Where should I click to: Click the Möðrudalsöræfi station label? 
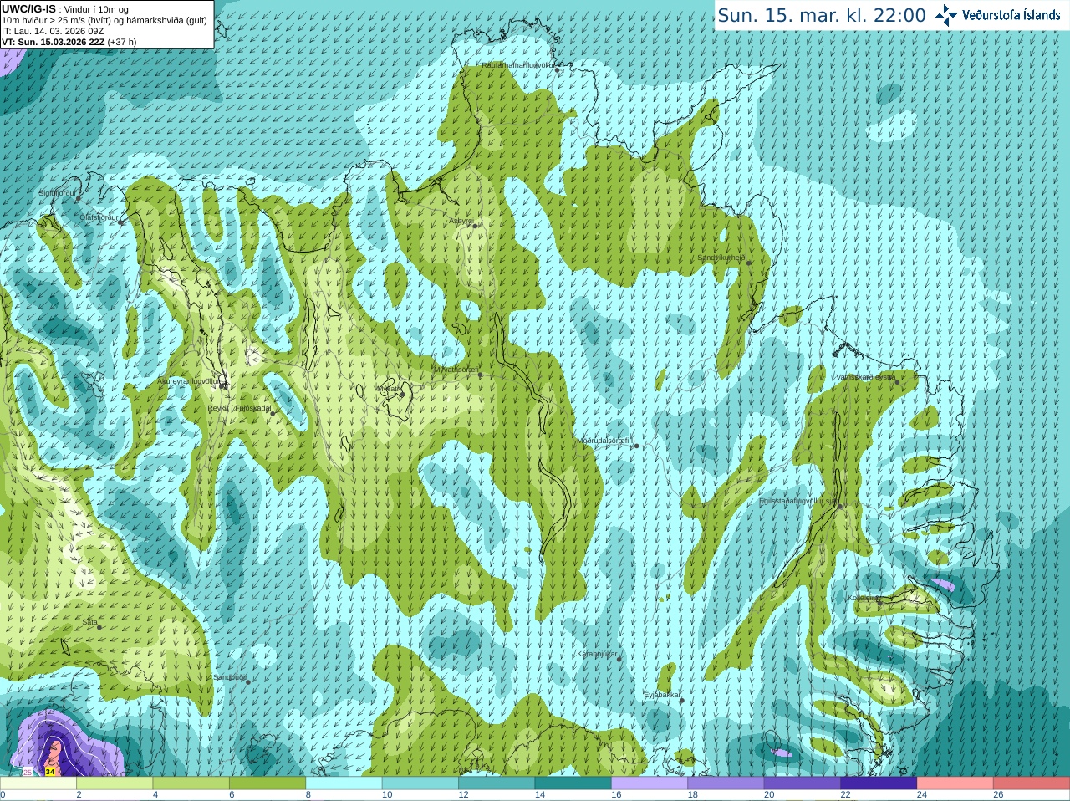[606, 441]
